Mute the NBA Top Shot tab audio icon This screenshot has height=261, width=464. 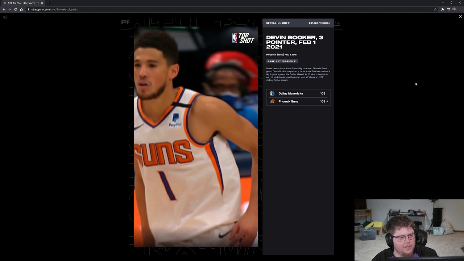click(x=38, y=3)
